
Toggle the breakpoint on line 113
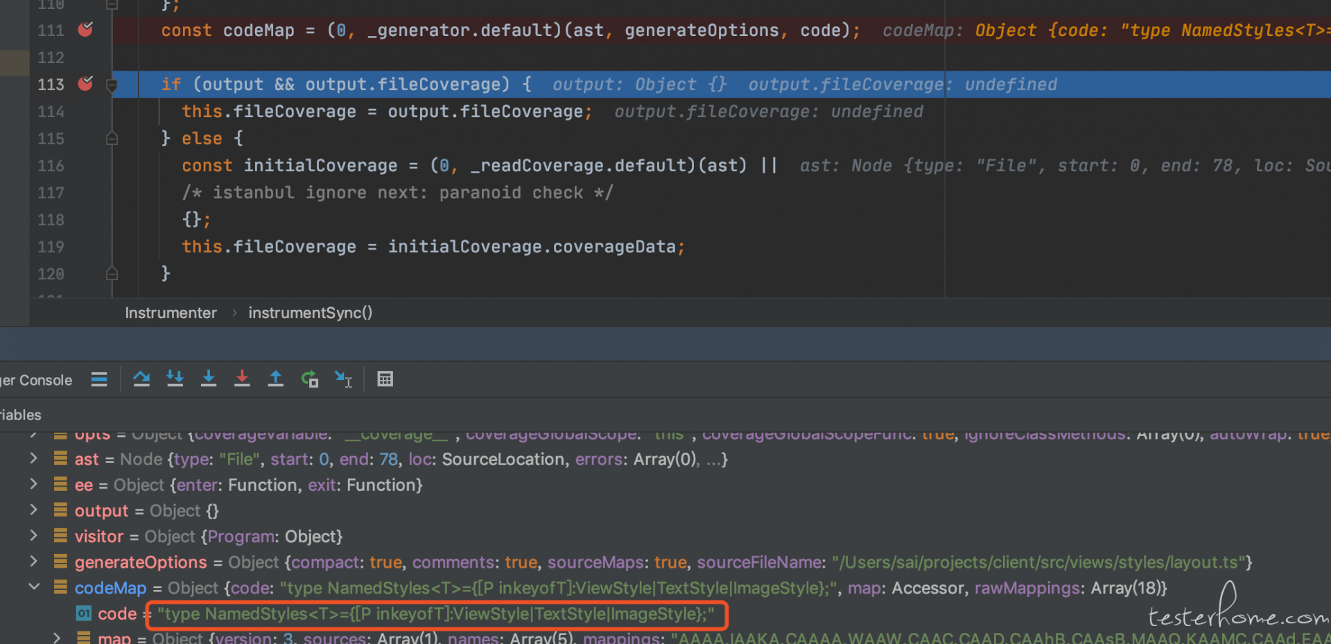click(85, 83)
